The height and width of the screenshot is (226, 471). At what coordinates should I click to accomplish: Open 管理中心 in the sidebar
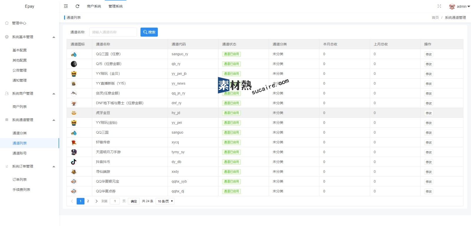pos(19,23)
